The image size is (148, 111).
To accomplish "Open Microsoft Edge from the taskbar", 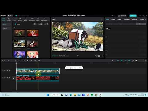I will tap(71, 95).
